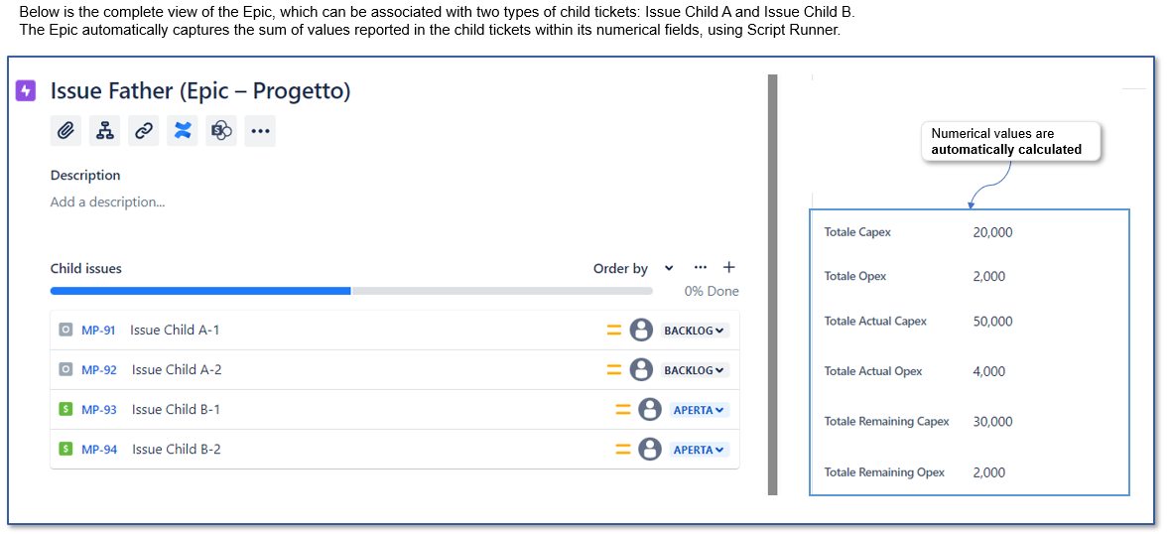Select the Issue Child B-1 row
1170x534 pixels.
pos(395,410)
